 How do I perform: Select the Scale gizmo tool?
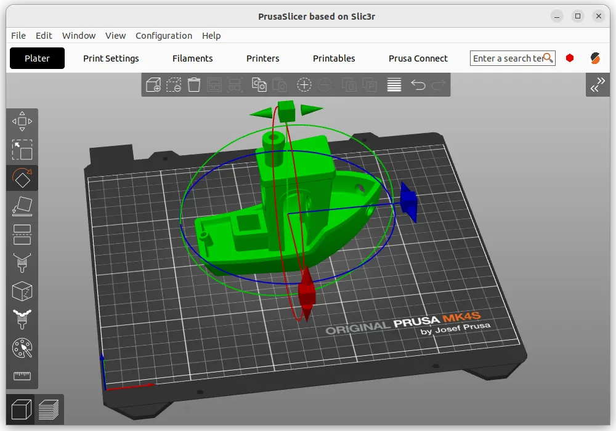coord(22,150)
